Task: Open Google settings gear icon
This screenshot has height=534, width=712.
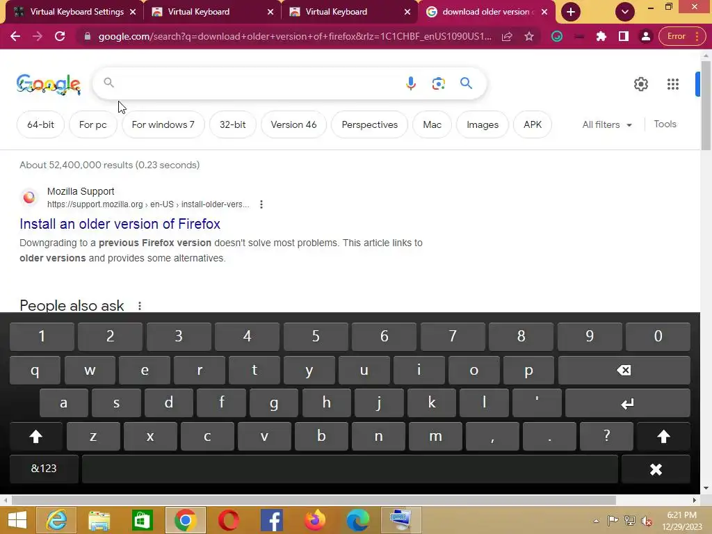Action: click(640, 84)
